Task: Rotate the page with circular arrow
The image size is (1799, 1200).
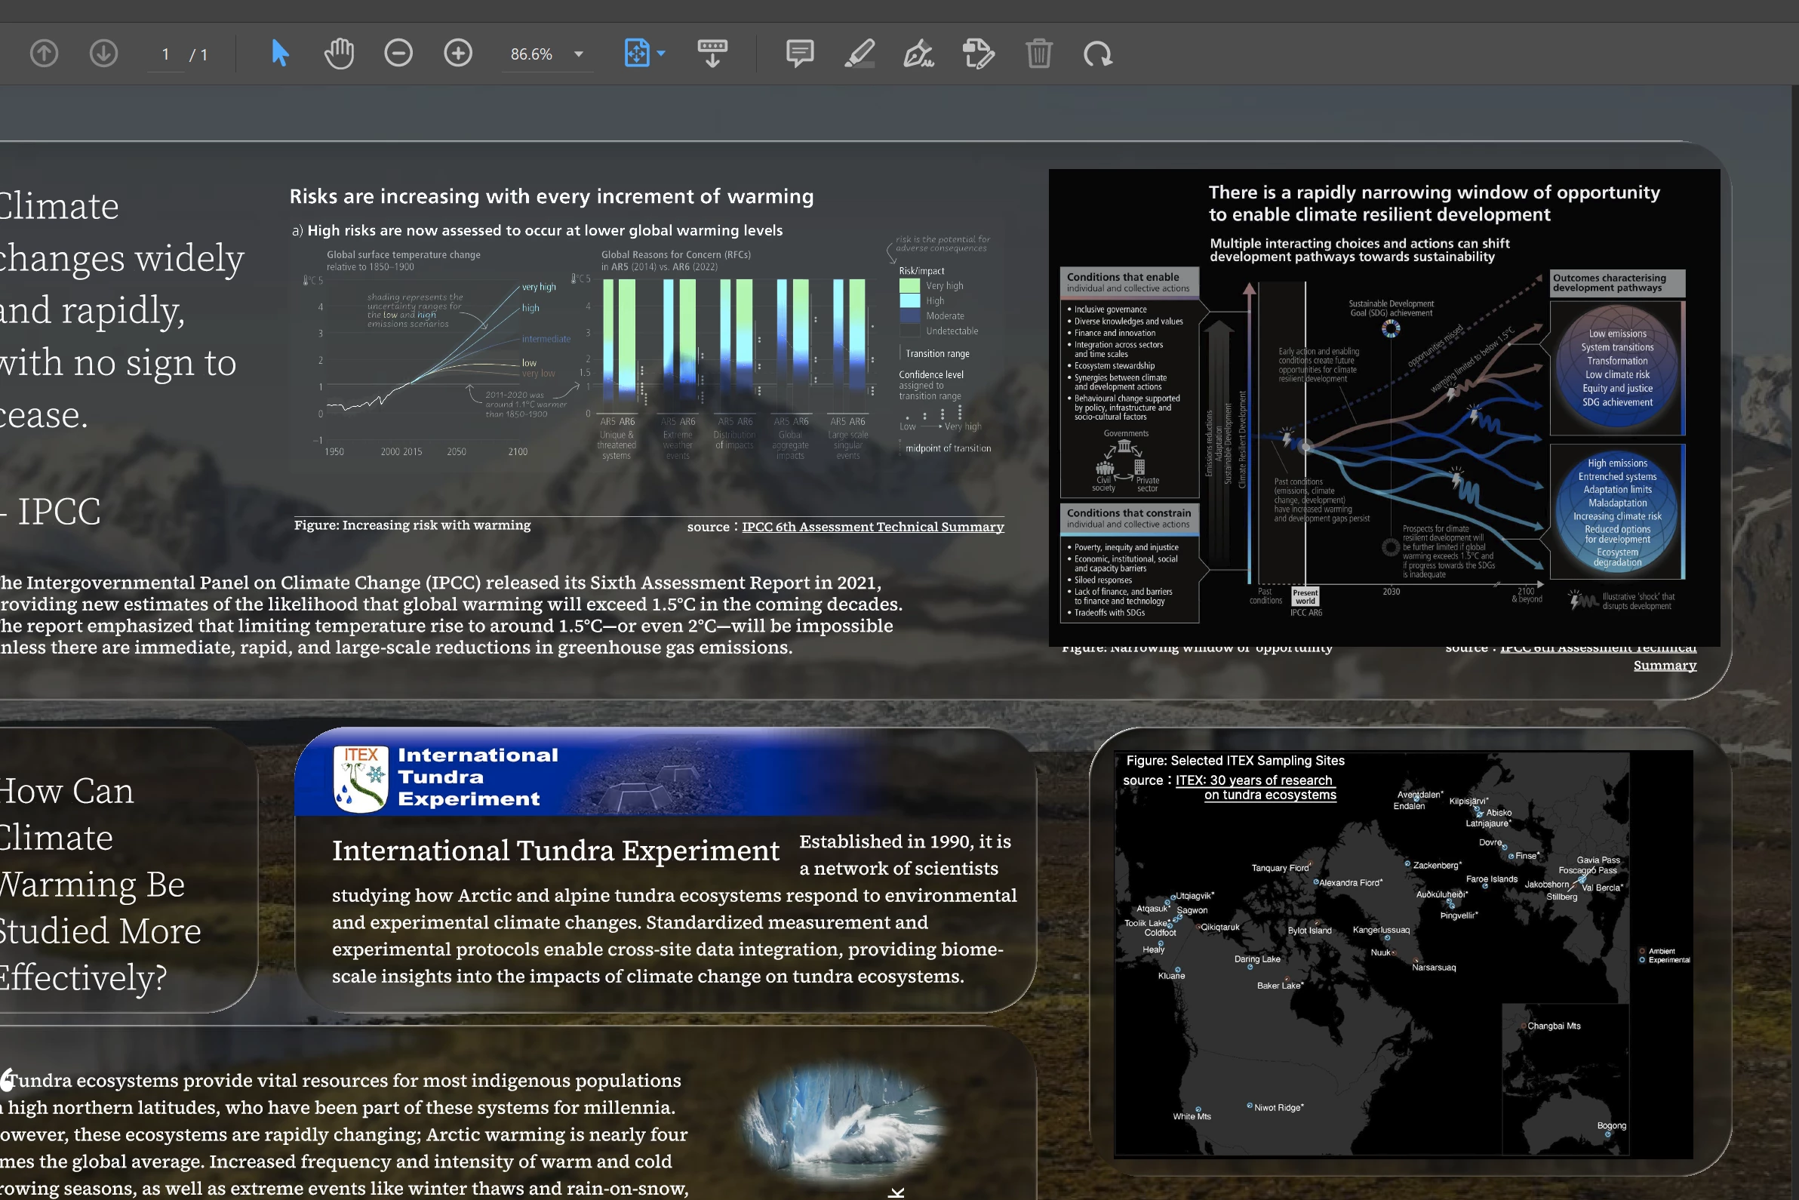Action: 1097,54
